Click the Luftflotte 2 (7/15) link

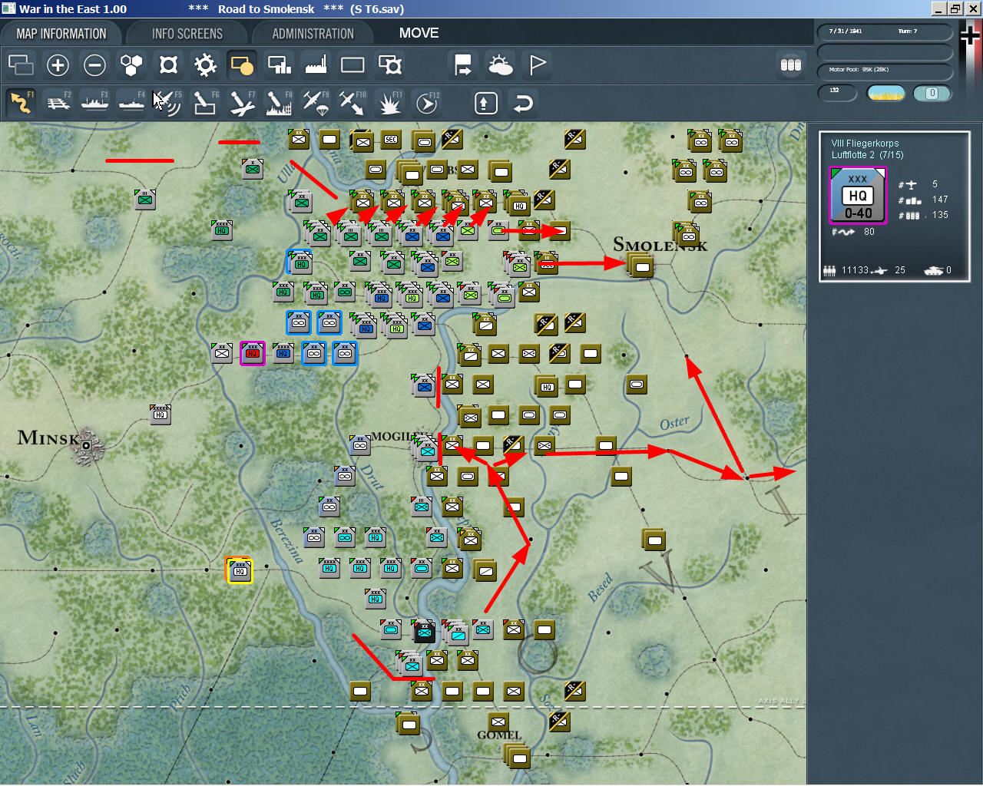(x=867, y=155)
